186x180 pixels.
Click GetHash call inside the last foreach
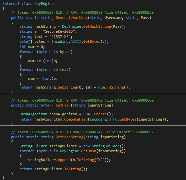[x=89, y=151]
